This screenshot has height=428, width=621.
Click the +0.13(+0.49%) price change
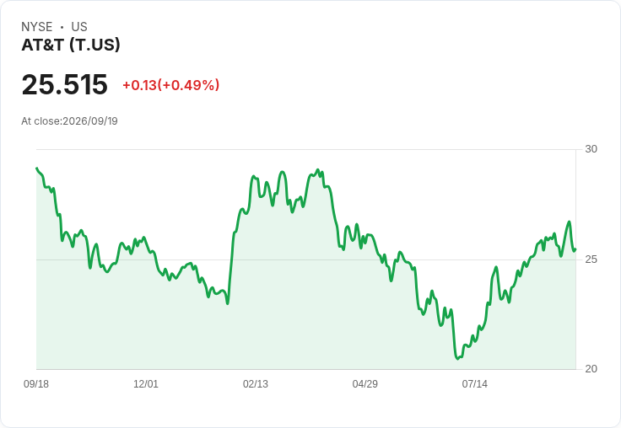pyautogui.click(x=171, y=85)
